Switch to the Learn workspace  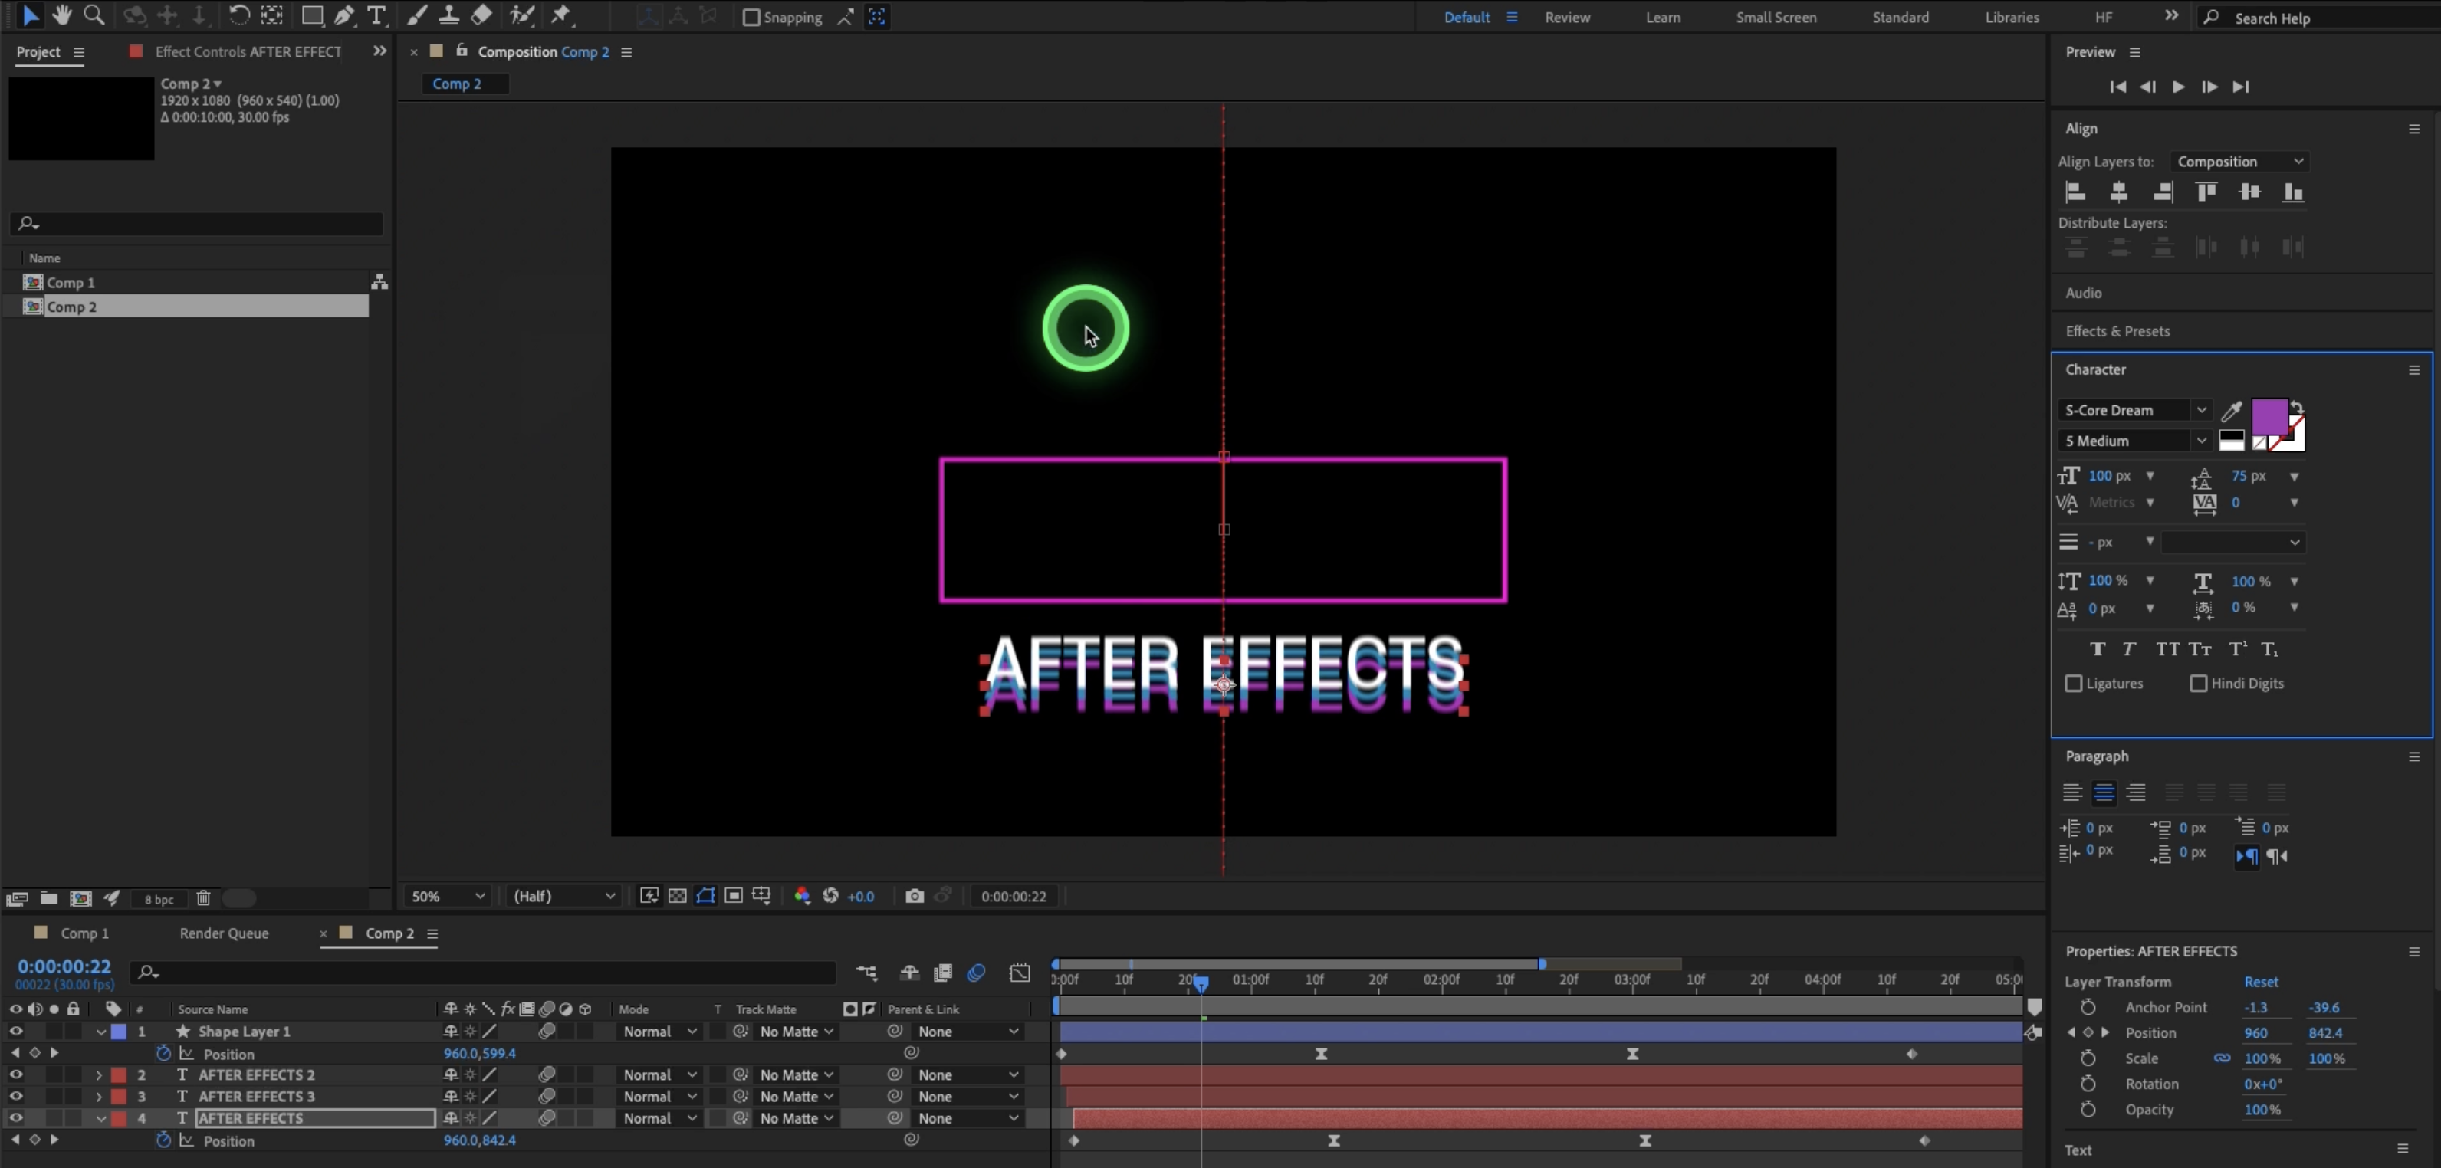[x=1662, y=17]
